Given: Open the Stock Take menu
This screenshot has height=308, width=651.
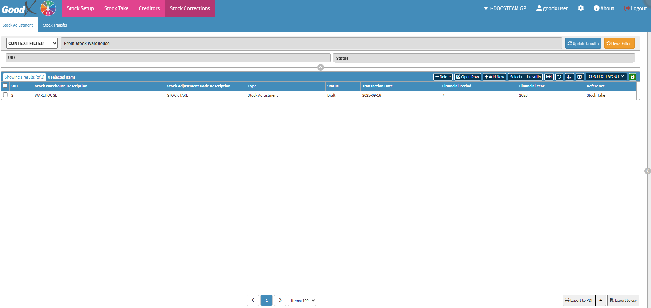Looking at the screenshot, I should click(116, 8).
